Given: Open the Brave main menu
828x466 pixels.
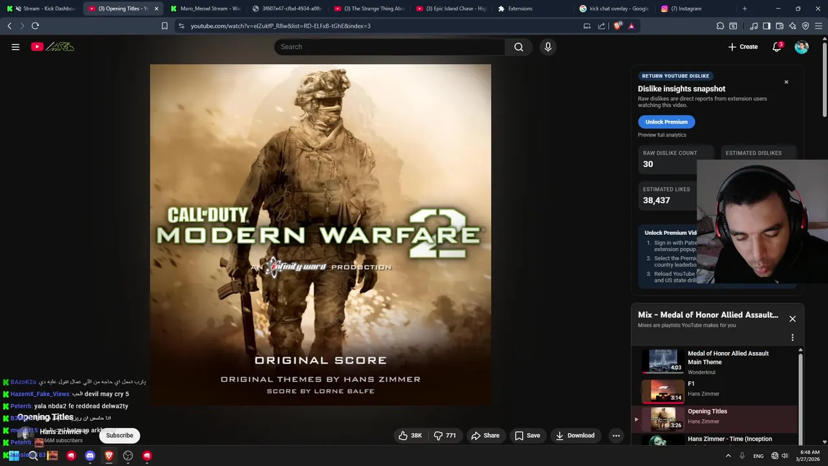Looking at the screenshot, I should pos(818,26).
